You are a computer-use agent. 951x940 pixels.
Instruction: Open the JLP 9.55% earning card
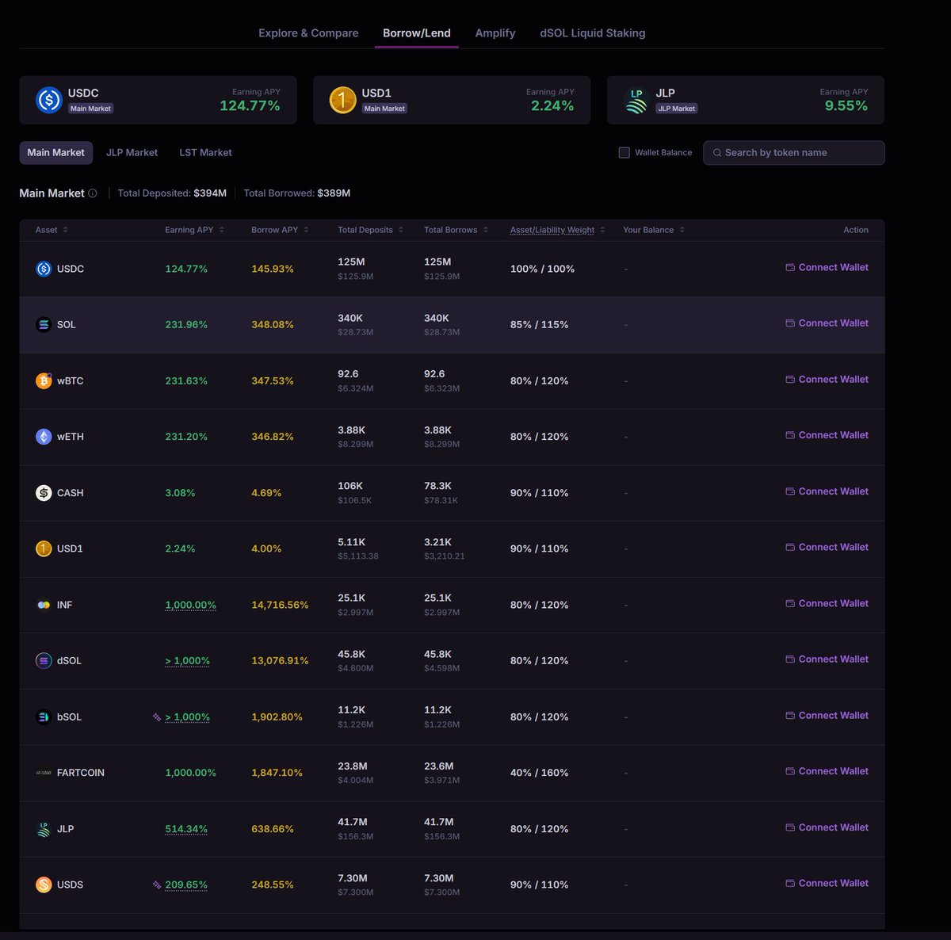[746, 100]
